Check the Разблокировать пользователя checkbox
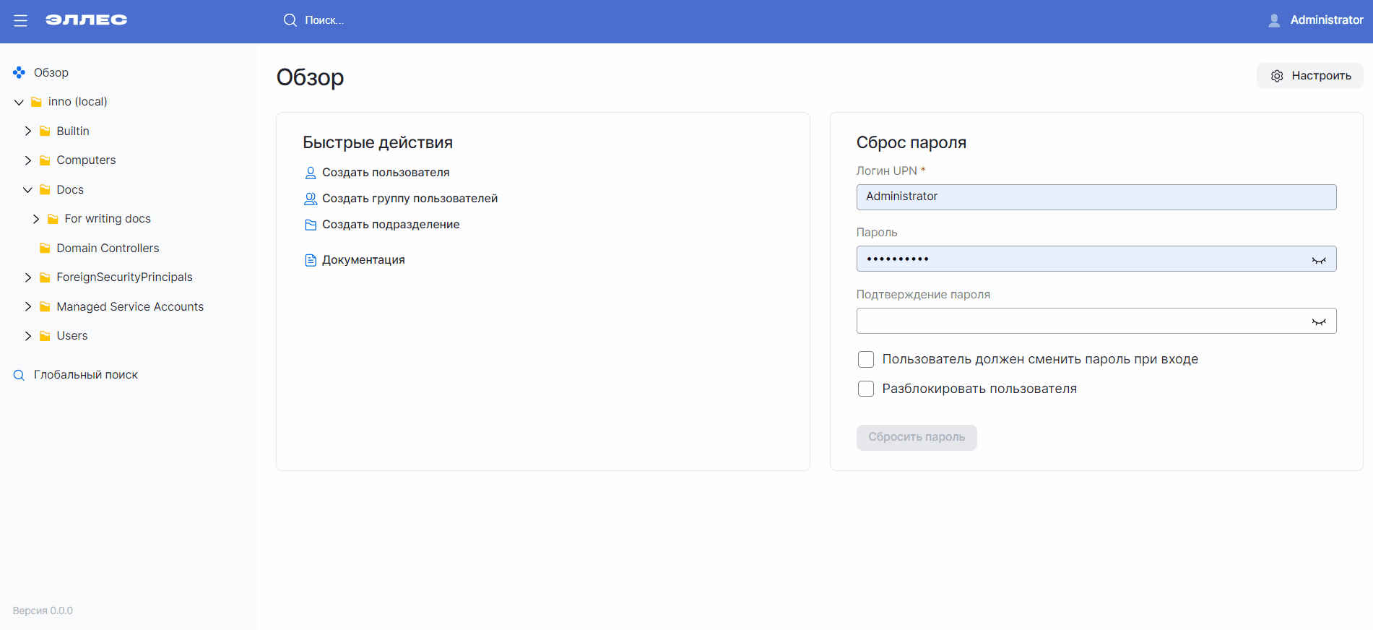This screenshot has width=1373, height=630. (x=865, y=389)
